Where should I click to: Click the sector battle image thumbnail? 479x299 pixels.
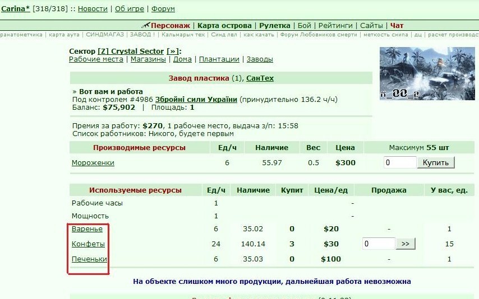(427, 73)
